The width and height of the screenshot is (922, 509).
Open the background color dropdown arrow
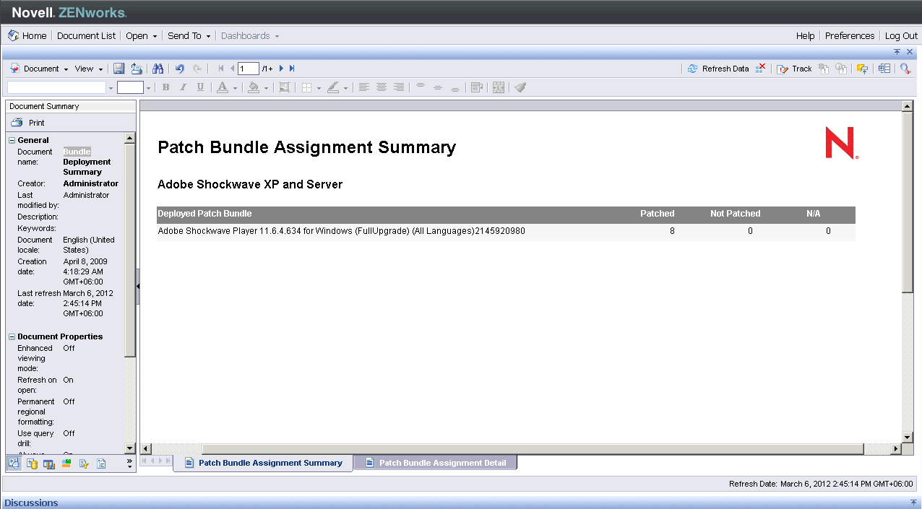[x=266, y=88]
